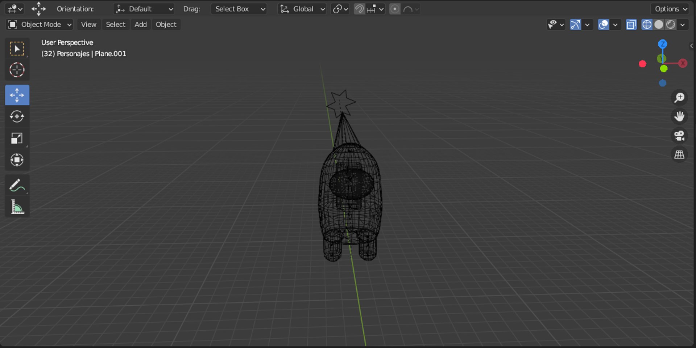Screen dimensions: 696x348
Task: Click the pan hand viewport button
Action: coord(679,116)
